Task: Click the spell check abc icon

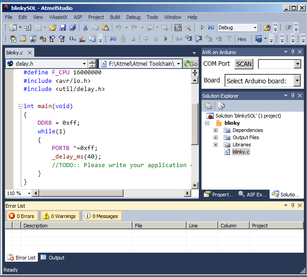Action: coord(82,39)
